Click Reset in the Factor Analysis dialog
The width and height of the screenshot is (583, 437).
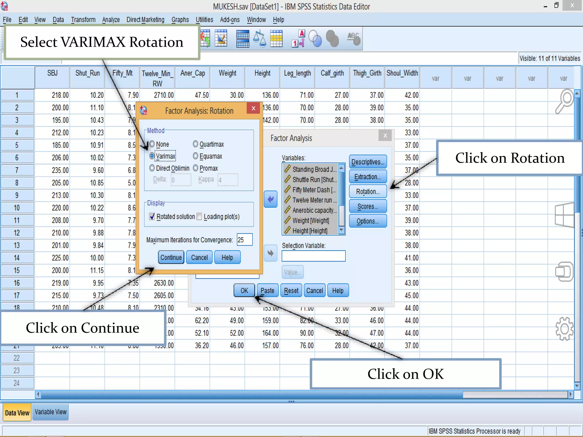coord(291,290)
